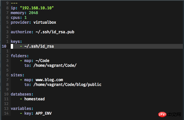Screen dimensions: 184x120
Task: Click the highlighted current line number 10
Action: pos(4,46)
